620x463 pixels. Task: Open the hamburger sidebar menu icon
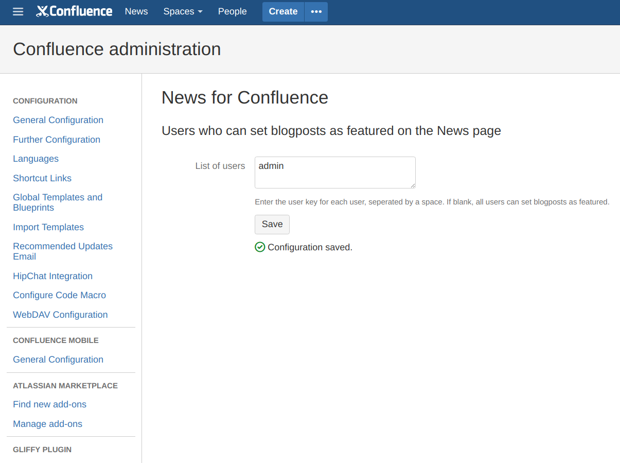tap(18, 11)
